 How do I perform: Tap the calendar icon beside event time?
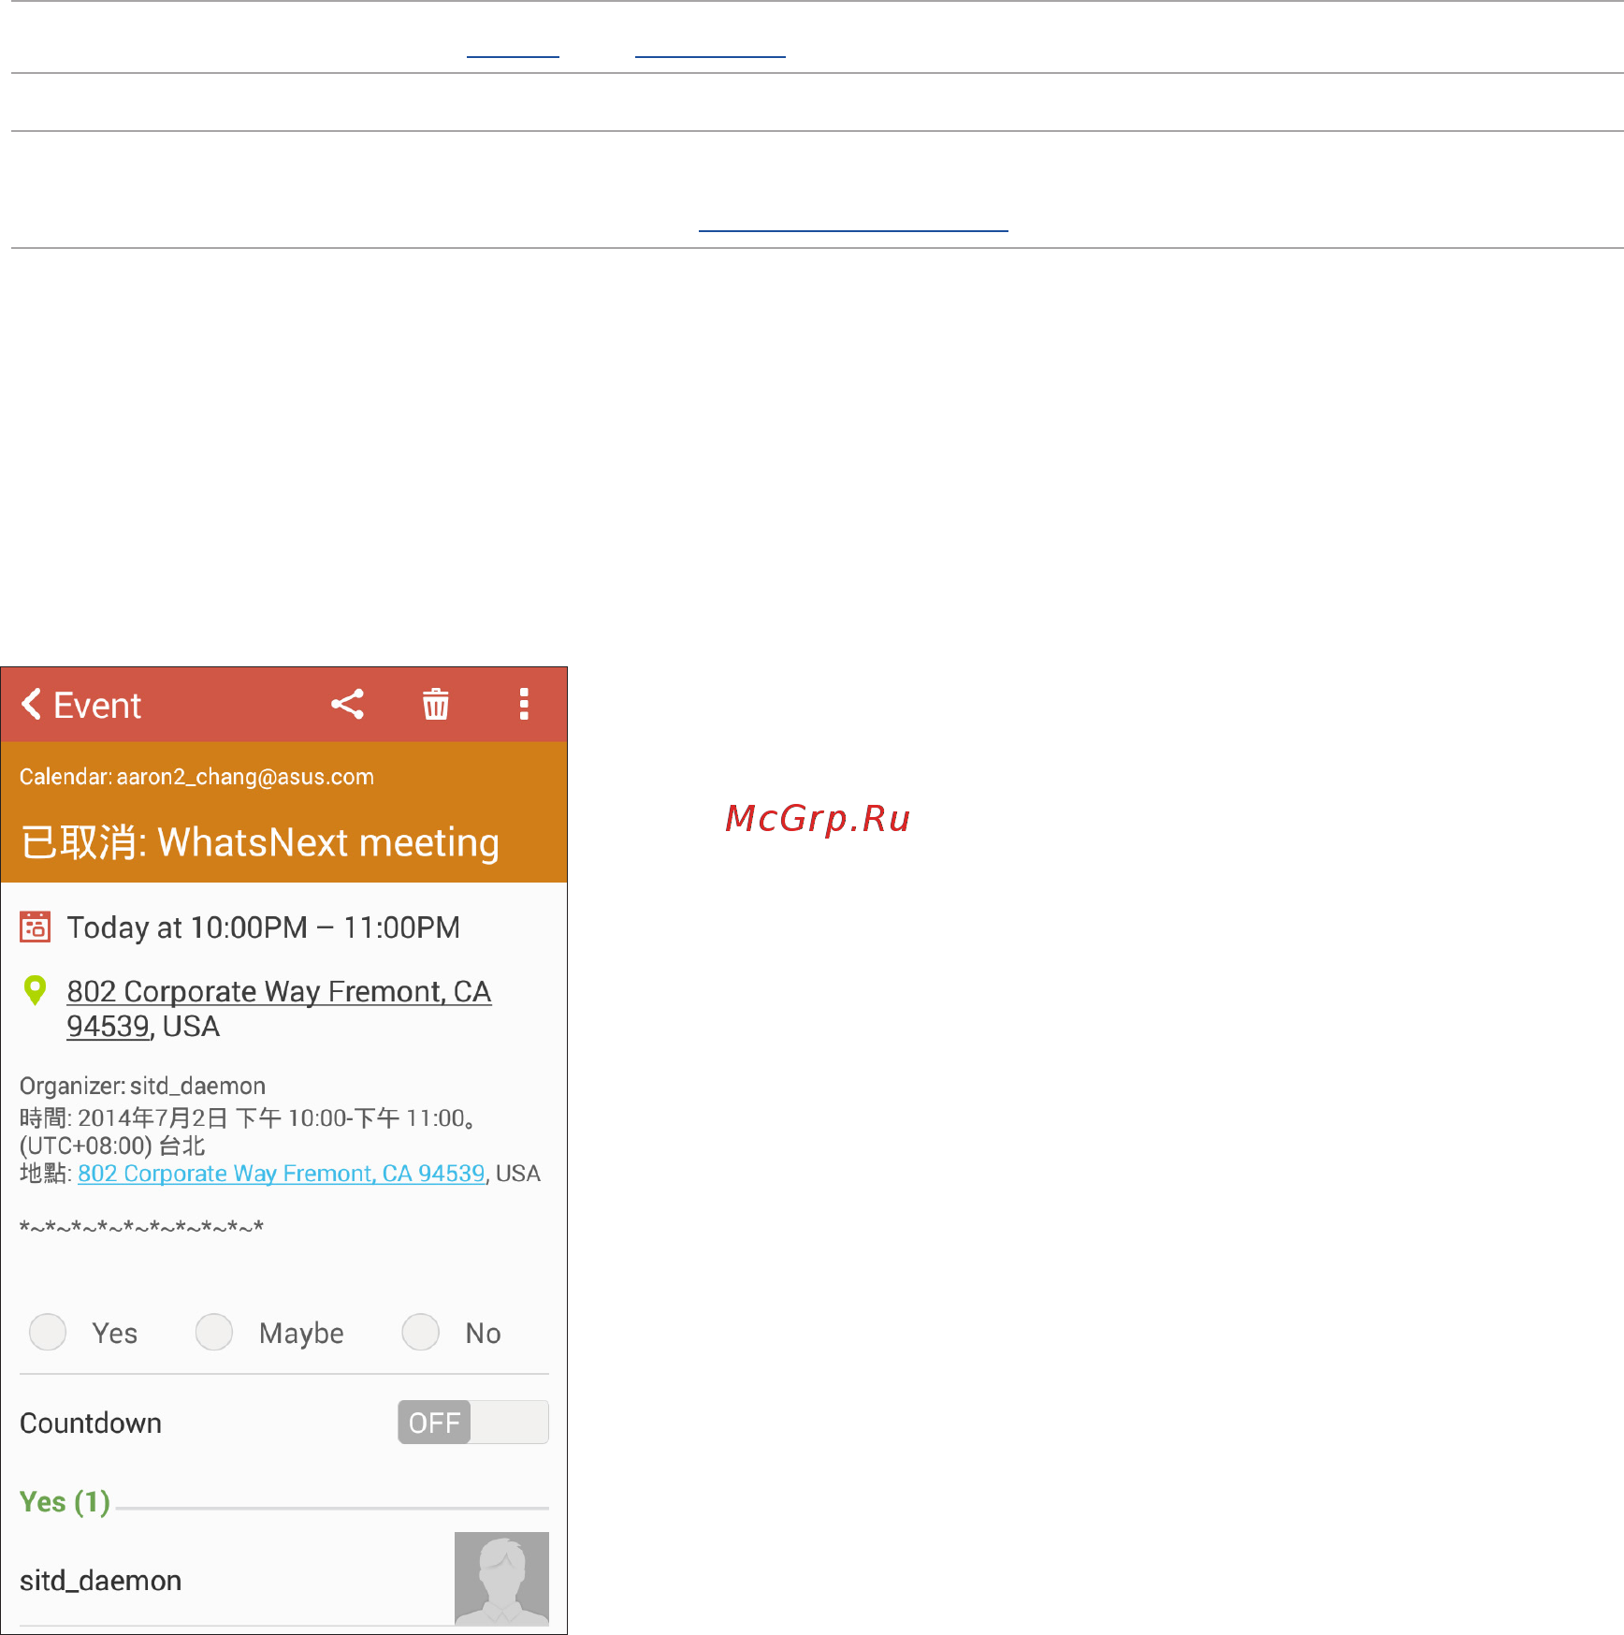(x=36, y=927)
